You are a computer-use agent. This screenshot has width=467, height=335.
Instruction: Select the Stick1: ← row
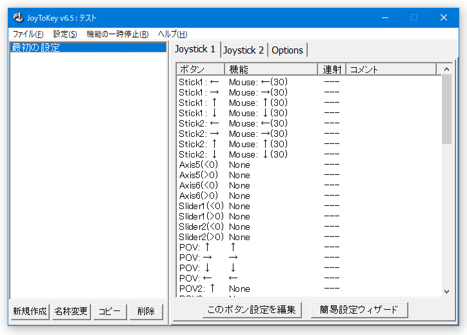[309, 82]
